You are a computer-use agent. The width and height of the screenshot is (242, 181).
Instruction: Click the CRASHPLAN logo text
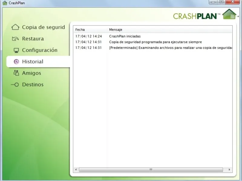pyautogui.click(x=195, y=16)
